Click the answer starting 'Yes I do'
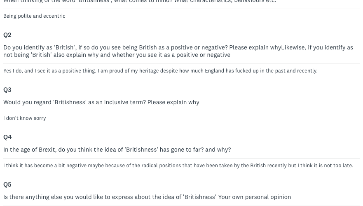Screen dimensions: 363x206 (x=160, y=71)
